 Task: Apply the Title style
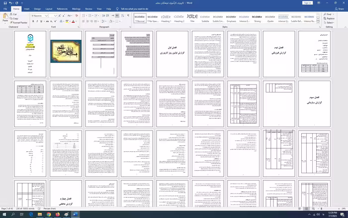coord(192,18)
